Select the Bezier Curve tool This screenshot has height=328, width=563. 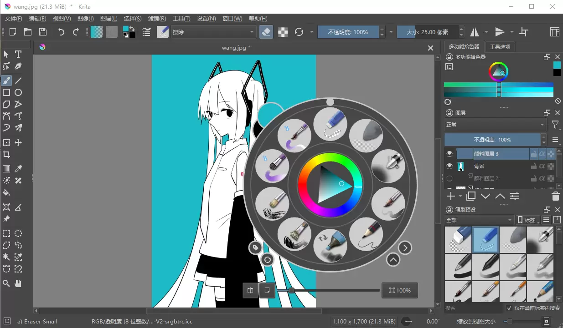pyautogui.click(x=6, y=116)
